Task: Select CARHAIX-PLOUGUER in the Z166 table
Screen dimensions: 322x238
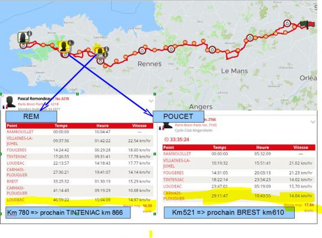Action: [174, 196]
